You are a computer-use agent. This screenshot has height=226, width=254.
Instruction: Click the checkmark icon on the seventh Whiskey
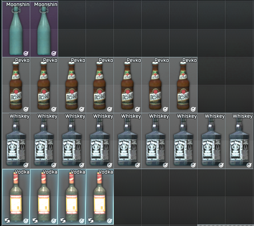(x=193, y=165)
